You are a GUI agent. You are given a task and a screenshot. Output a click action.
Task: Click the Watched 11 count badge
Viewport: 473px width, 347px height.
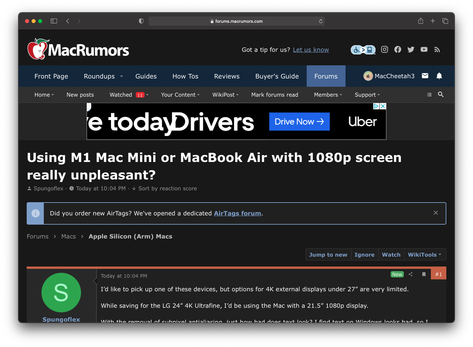[x=140, y=95]
